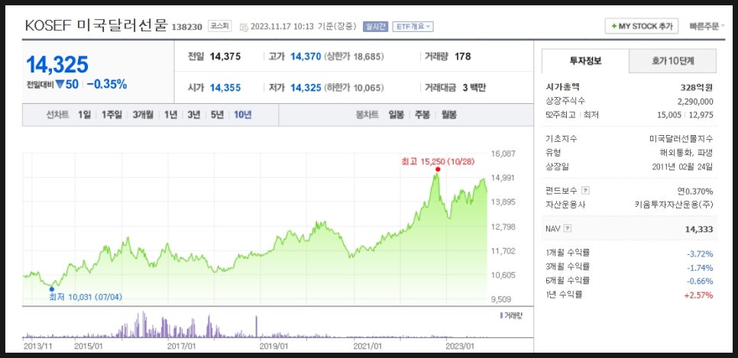Click the 자산운용사 name 키움투자자산운용(주)
Image resolution: width=738 pixels, height=358 pixels.
(674, 205)
